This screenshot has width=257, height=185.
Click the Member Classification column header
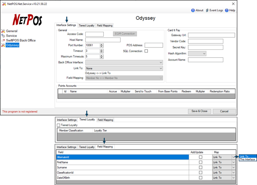click(x=71, y=130)
